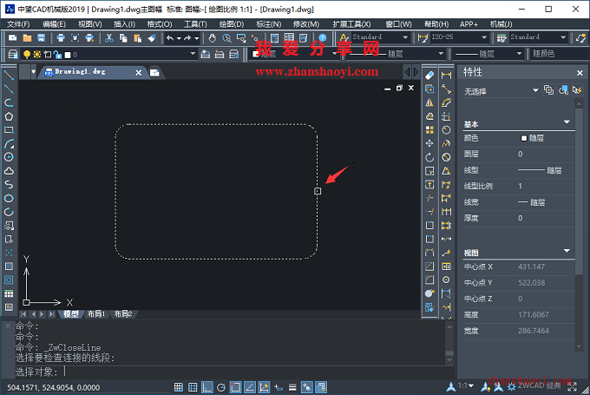The width and height of the screenshot is (590, 395).
Task: Close the 特性 properties panel
Action: tap(580, 73)
